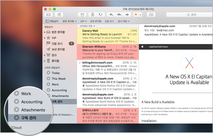Click Apple logo in AppleSeed banner

142,46
